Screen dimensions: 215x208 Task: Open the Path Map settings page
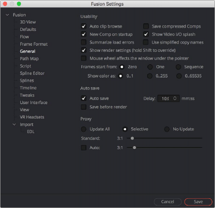pos(29,59)
